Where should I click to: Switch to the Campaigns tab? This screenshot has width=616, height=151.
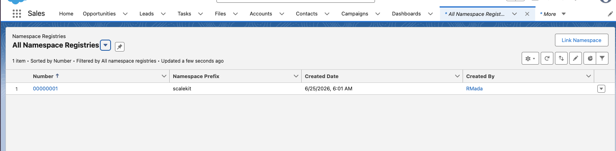(x=355, y=14)
